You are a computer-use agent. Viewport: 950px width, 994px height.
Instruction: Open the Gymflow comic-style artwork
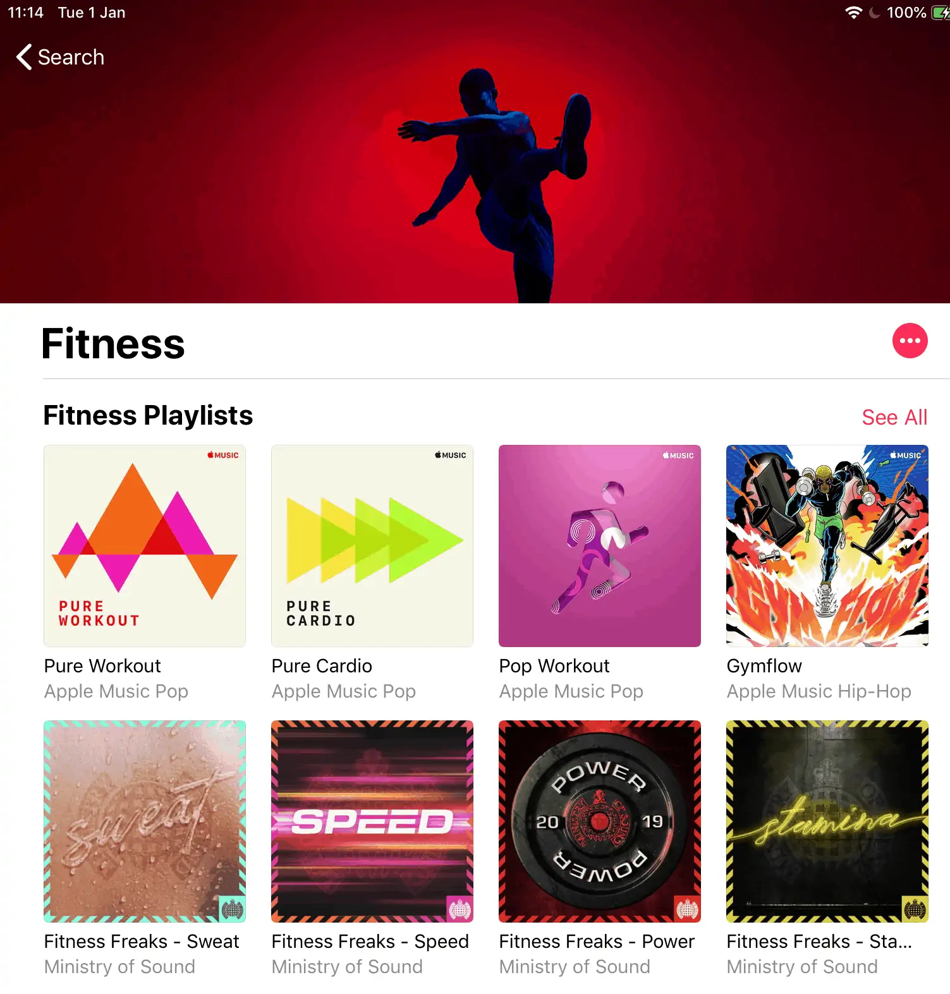coord(827,546)
